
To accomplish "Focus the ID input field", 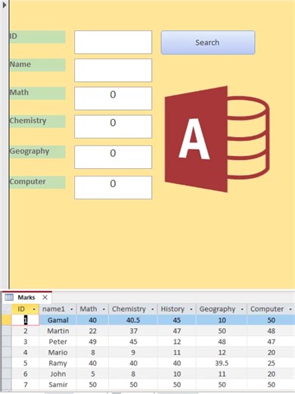I will (x=113, y=42).
